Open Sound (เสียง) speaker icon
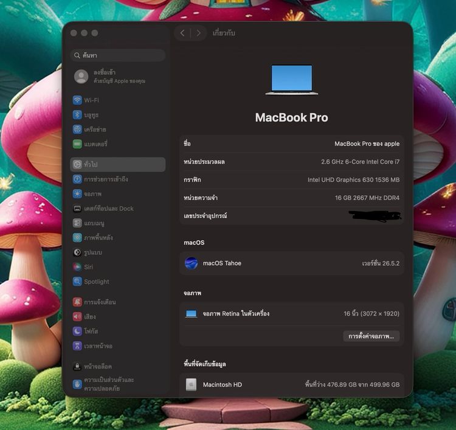 (77, 316)
